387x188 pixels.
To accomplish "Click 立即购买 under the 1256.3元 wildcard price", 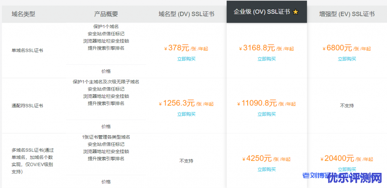I will [186, 114].
